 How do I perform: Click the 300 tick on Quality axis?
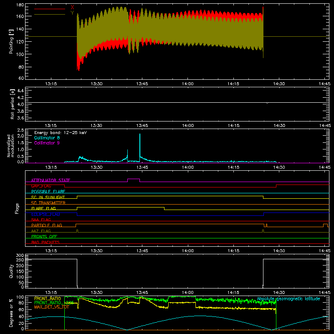[x=20, y=256]
